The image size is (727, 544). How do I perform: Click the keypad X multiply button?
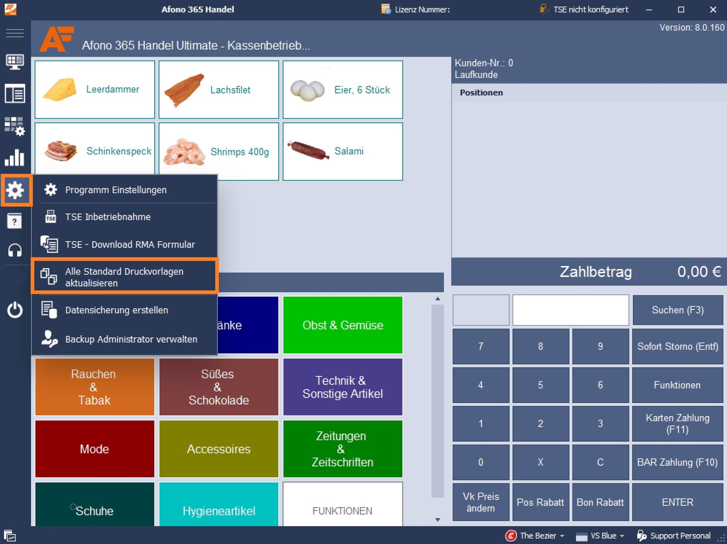[x=540, y=462]
